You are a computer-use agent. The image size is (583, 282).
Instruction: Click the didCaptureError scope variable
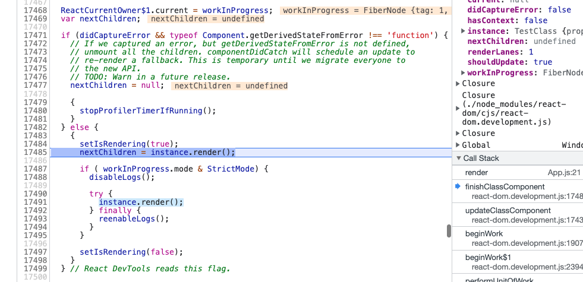click(x=519, y=10)
